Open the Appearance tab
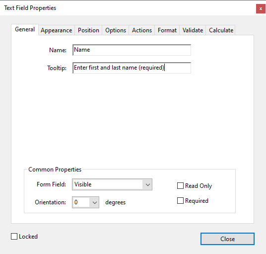 point(57,30)
